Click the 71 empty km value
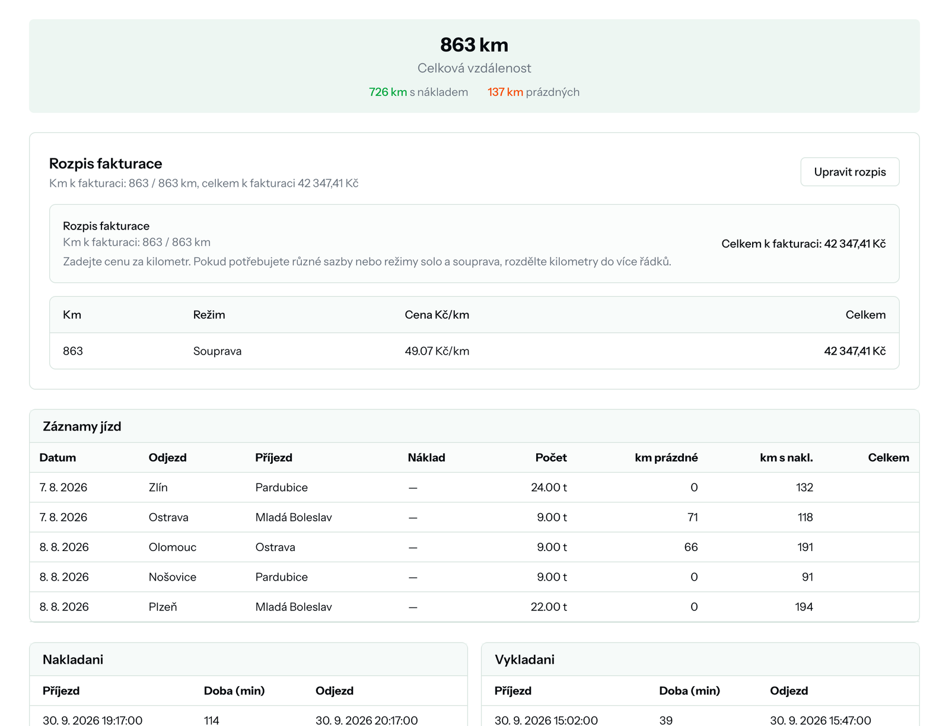 692,517
